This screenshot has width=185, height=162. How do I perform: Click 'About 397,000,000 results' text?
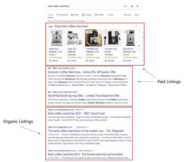coord(66,21)
